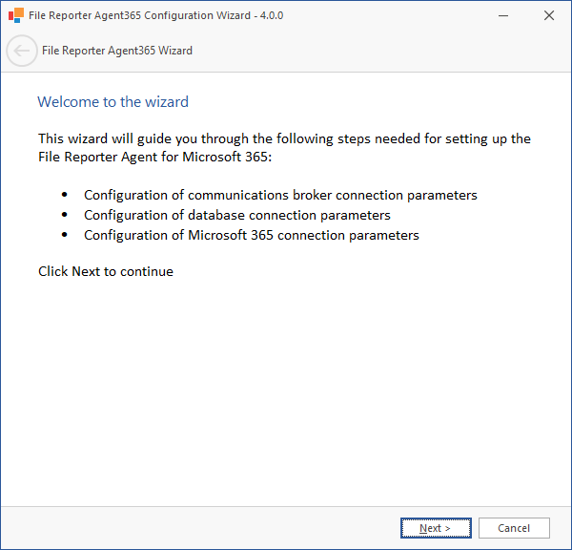Click the 'Welcome to the wizard' heading
Viewport: 572px width, 550px height.
112,101
